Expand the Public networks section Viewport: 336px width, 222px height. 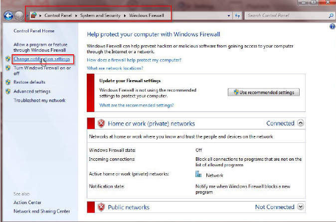point(301,207)
